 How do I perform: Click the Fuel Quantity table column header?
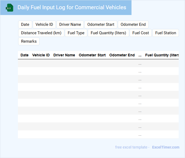tap(162, 55)
